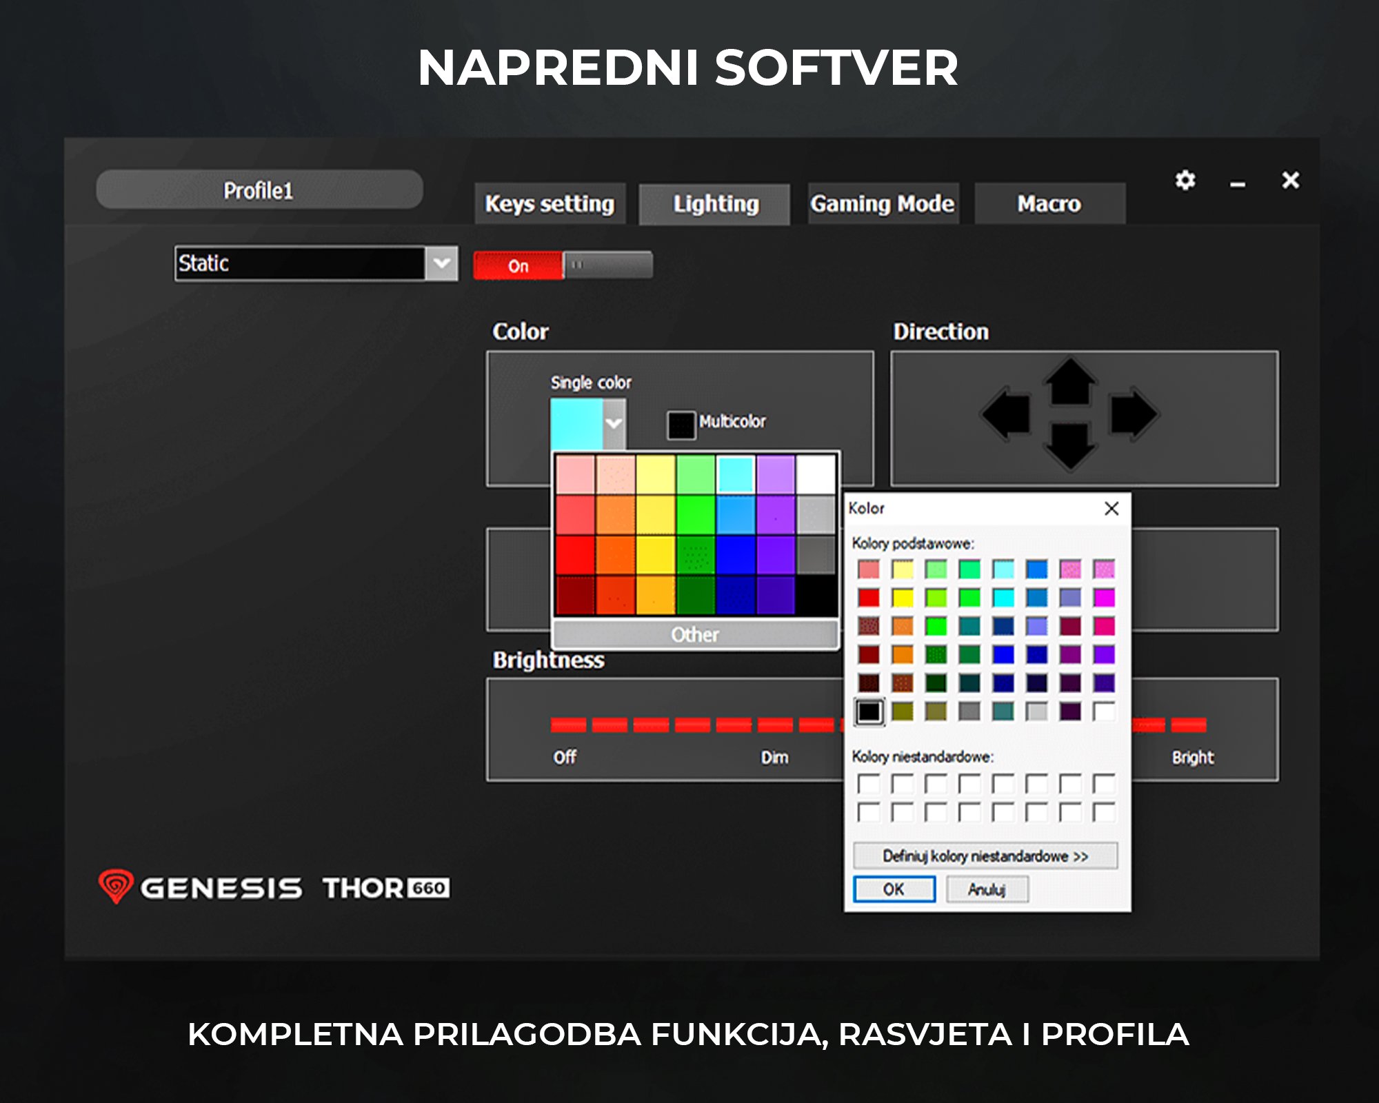Enable the Multicolor checkbox
The width and height of the screenshot is (1379, 1103).
point(681,425)
